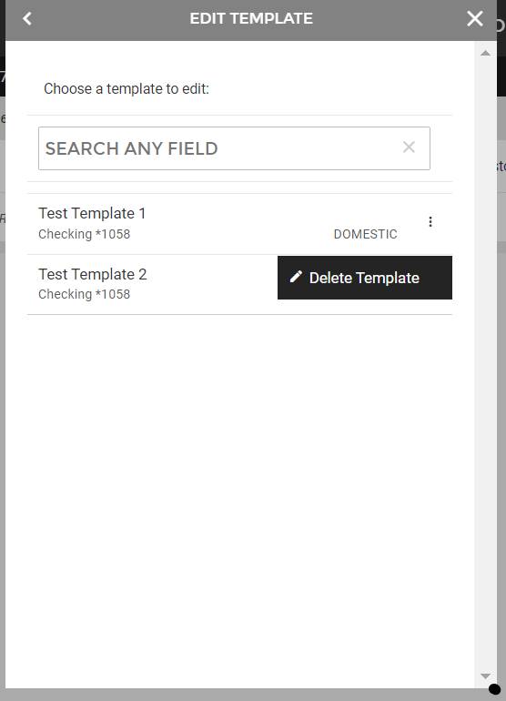This screenshot has height=701, width=506.
Task: Select the Test Template 1 title
Action: click(92, 213)
